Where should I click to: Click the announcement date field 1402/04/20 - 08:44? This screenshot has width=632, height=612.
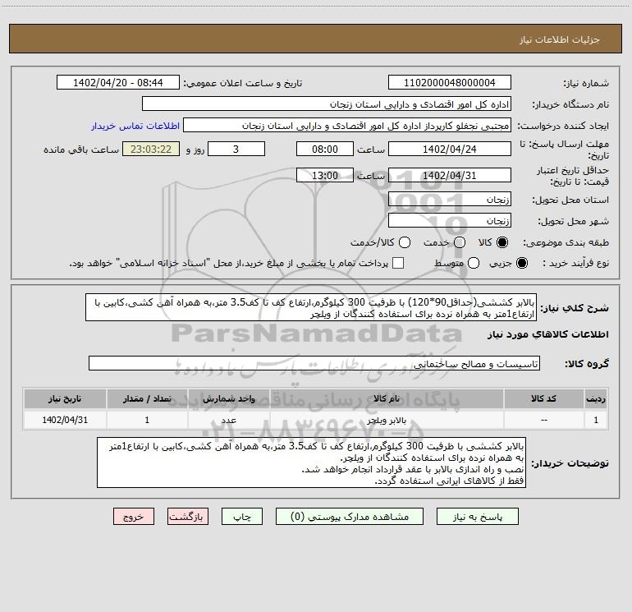coord(118,83)
